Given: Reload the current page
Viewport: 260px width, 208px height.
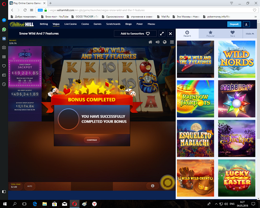Looking at the screenshot, I should [x=25, y=10].
